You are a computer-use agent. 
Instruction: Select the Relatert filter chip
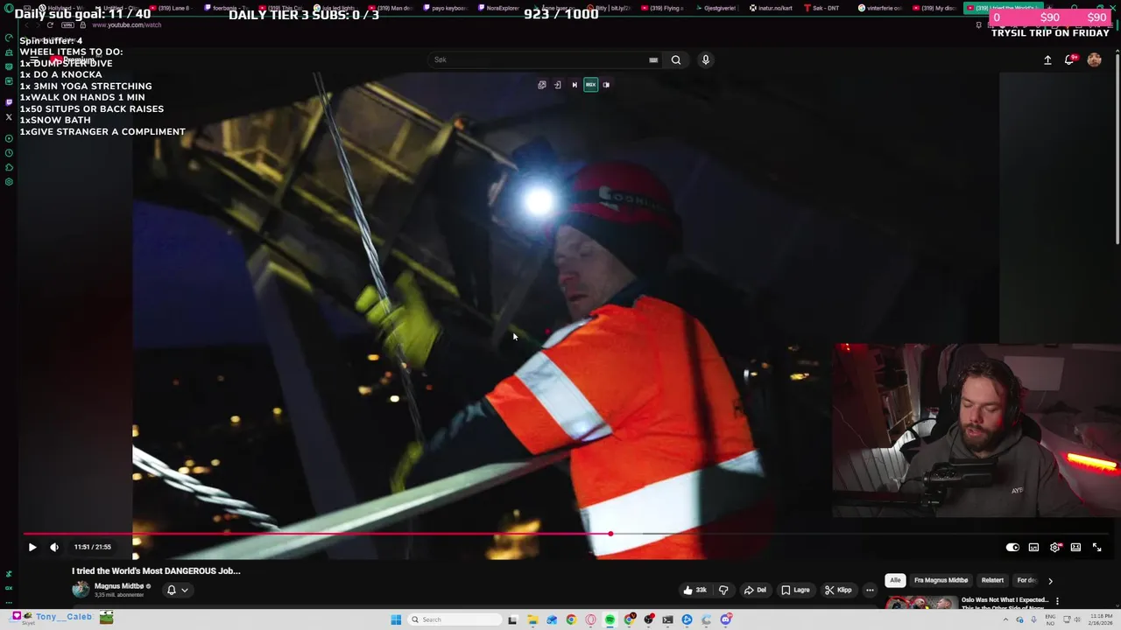[x=992, y=580]
